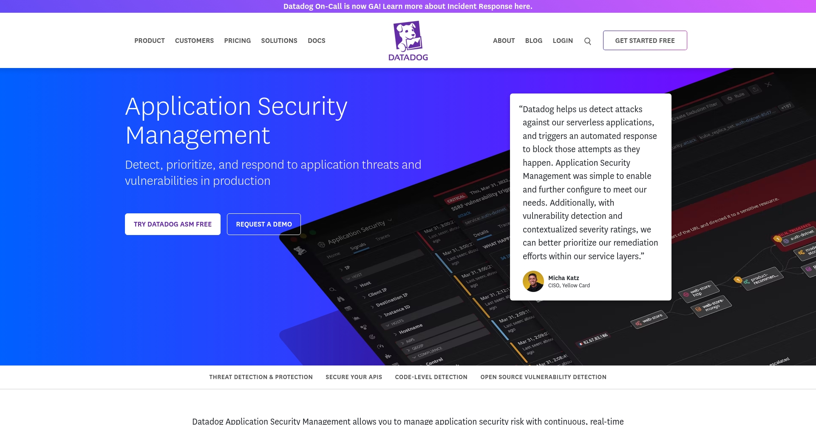Image resolution: width=816 pixels, height=425 pixels.
Task: Open the PRODUCT menu
Action: coord(150,41)
